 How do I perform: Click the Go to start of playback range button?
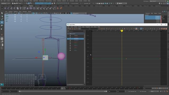[153, 88]
